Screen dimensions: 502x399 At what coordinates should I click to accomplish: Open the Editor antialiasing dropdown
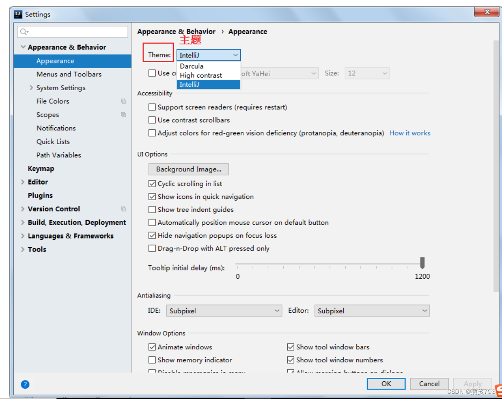coord(372,311)
